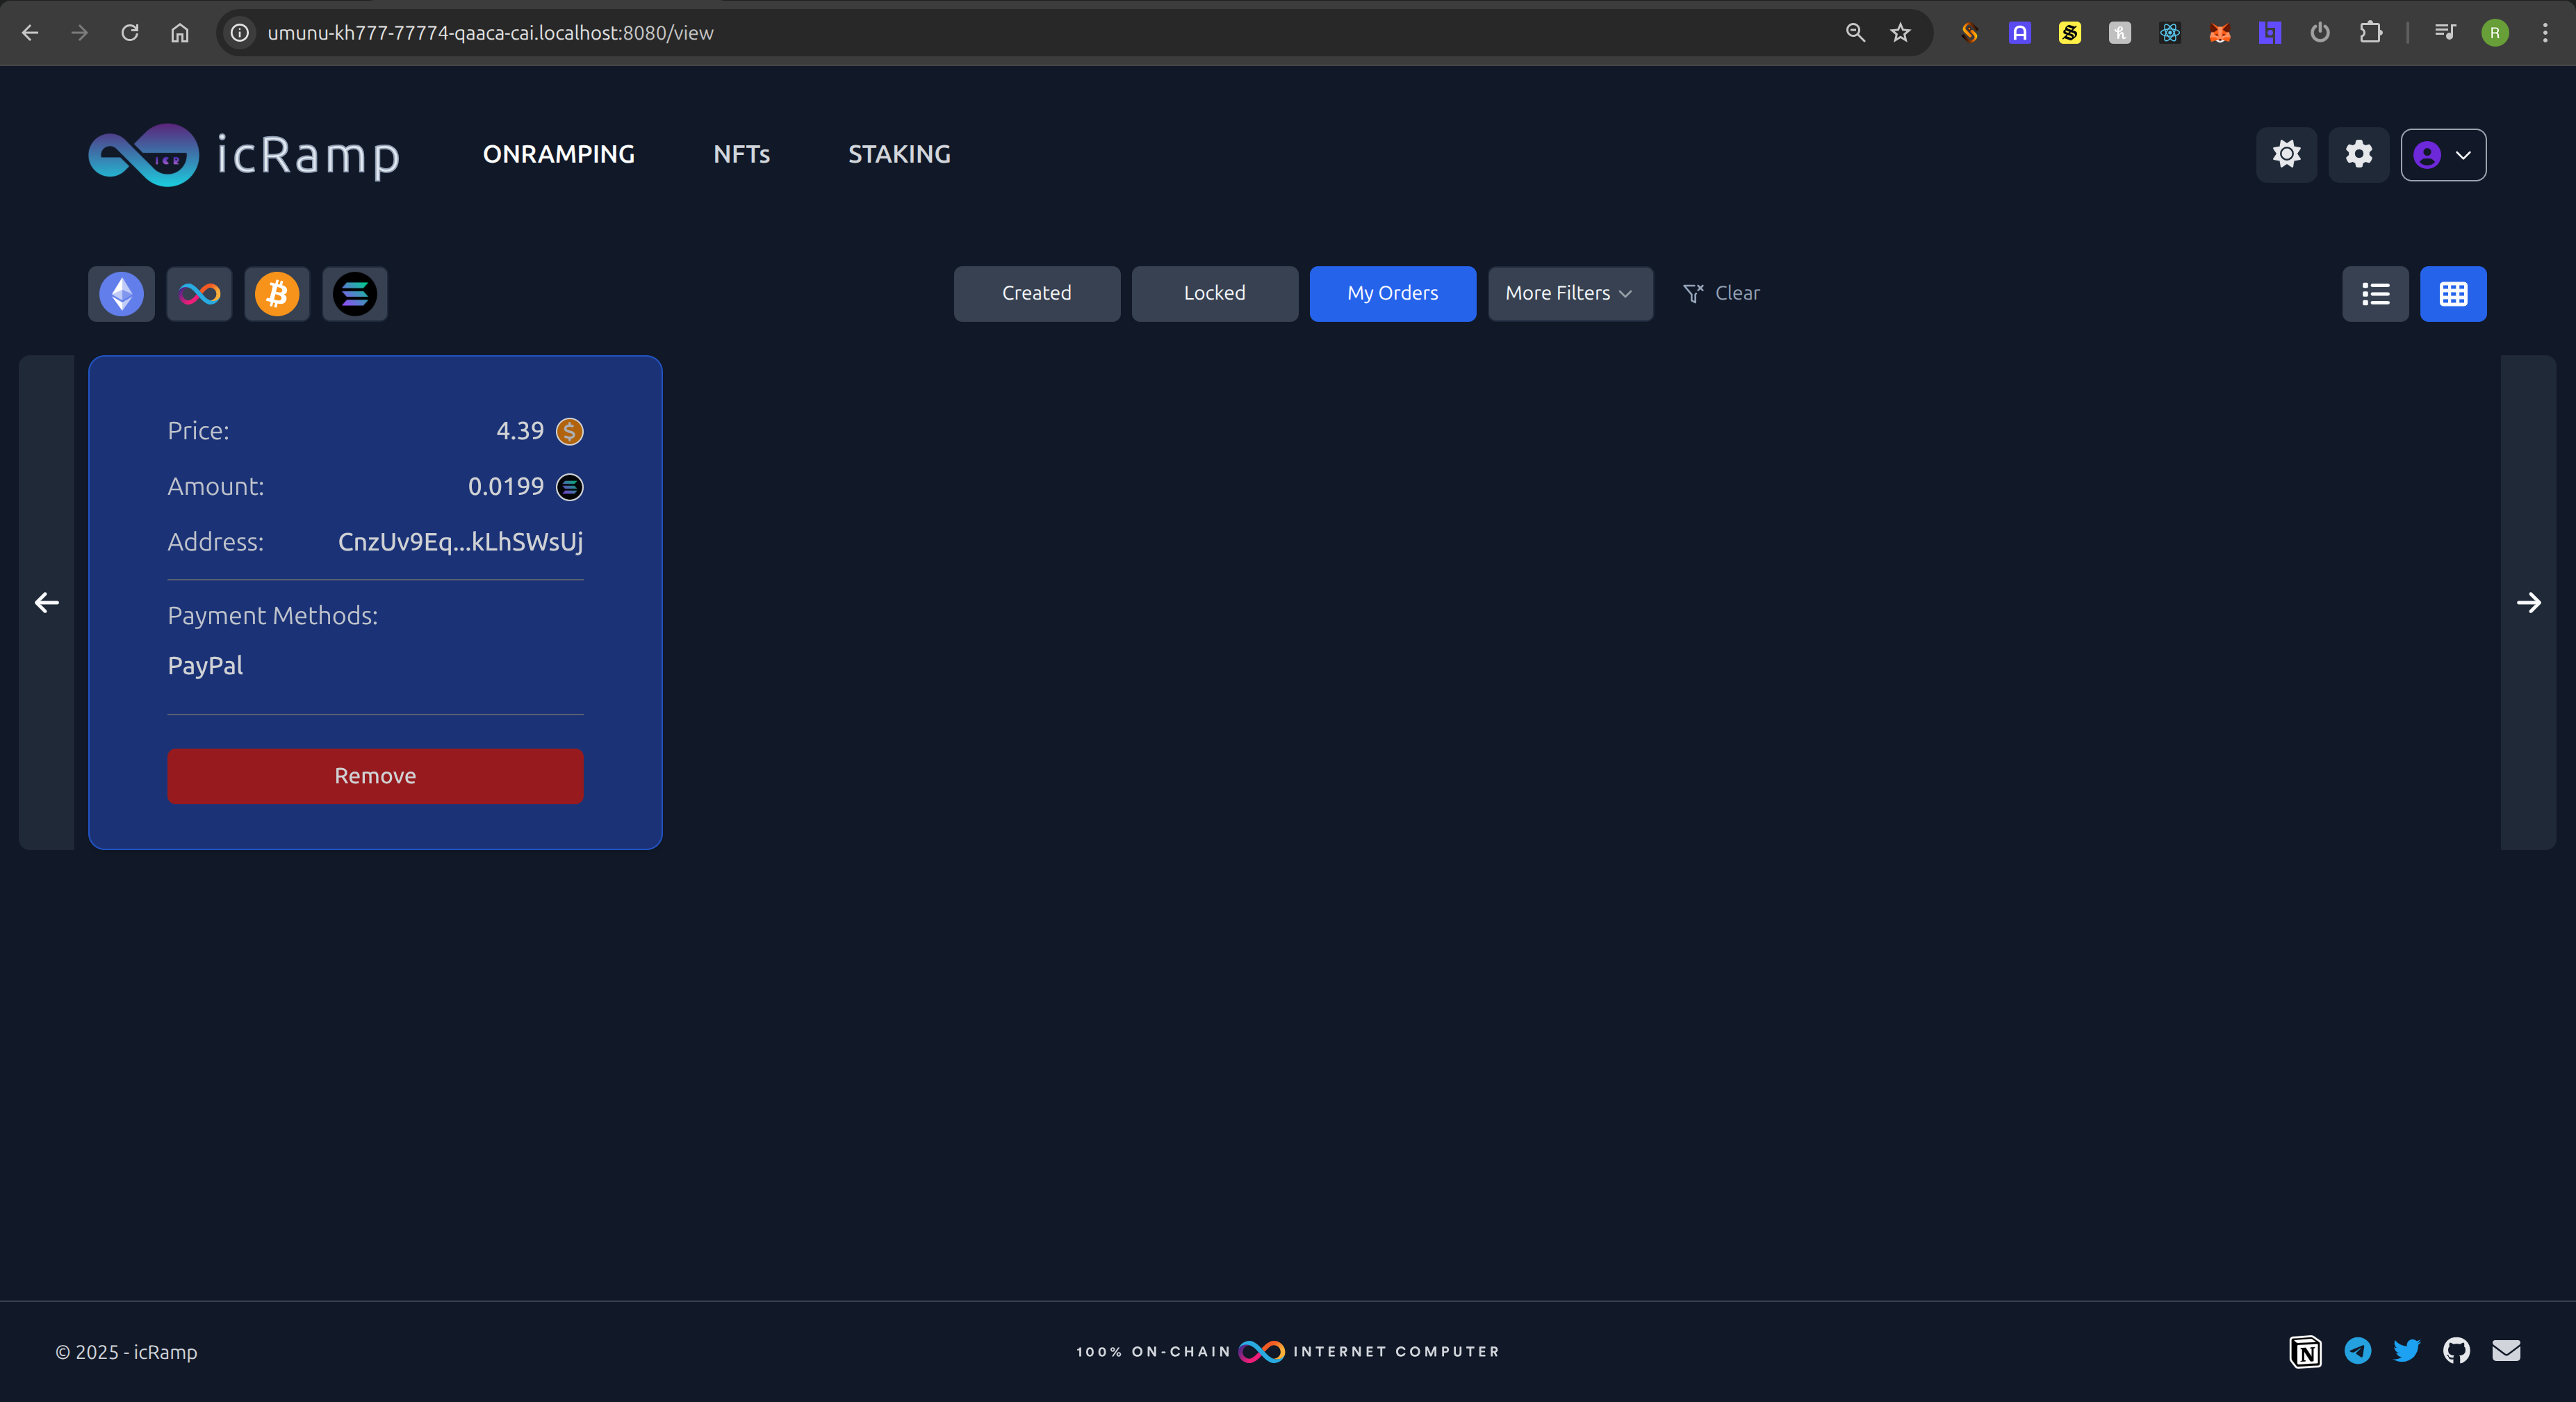Filter orders by Solana icon

click(x=355, y=294)
